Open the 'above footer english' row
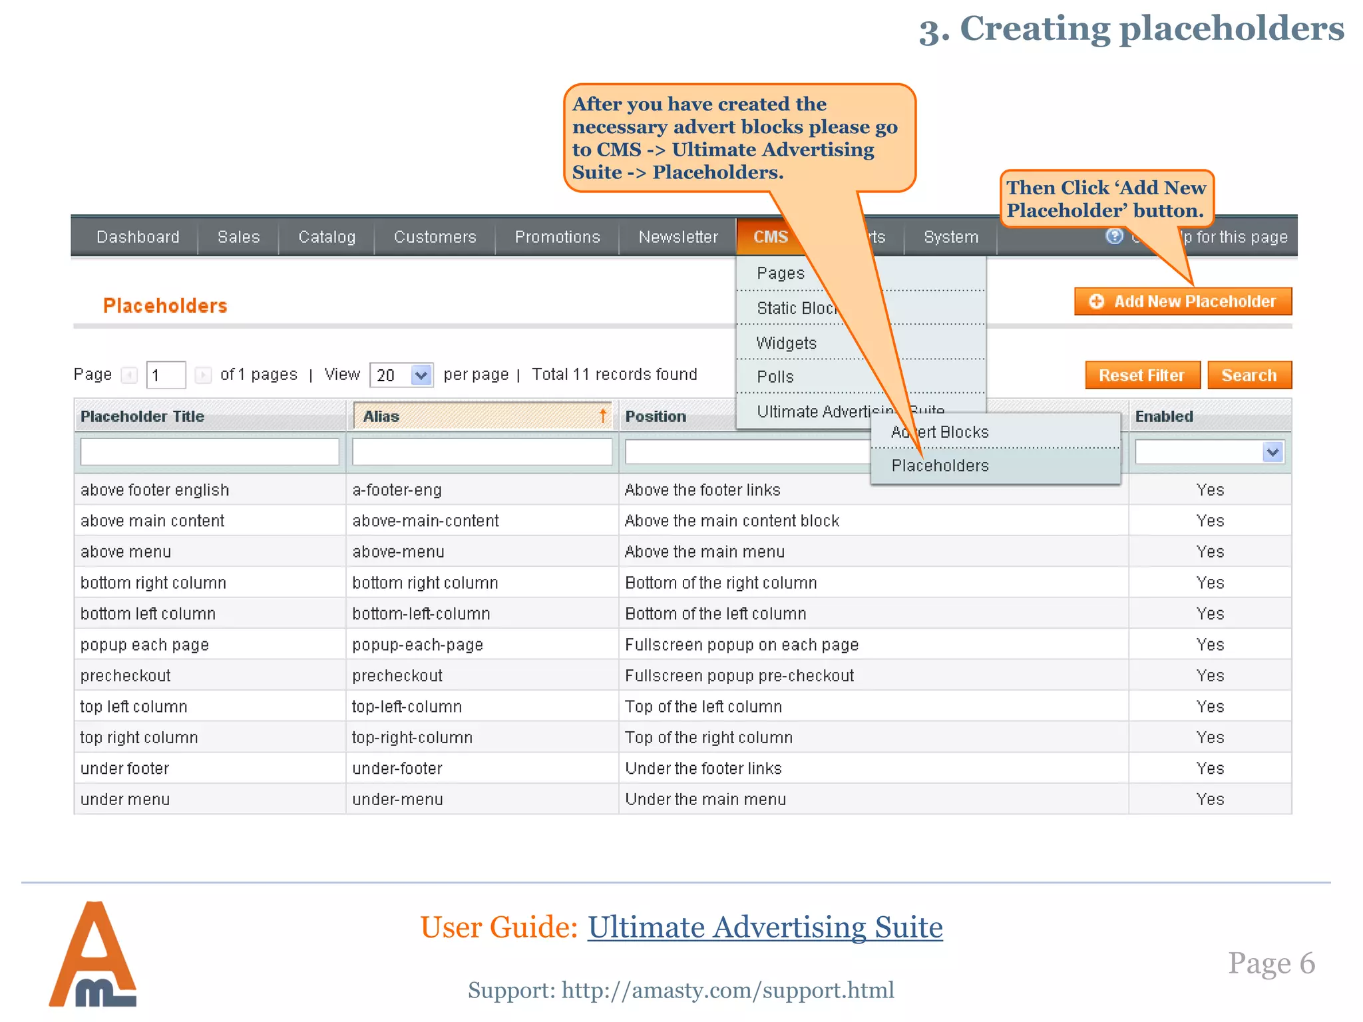Screen dimensions: 1363x1022 pos(683,490)
